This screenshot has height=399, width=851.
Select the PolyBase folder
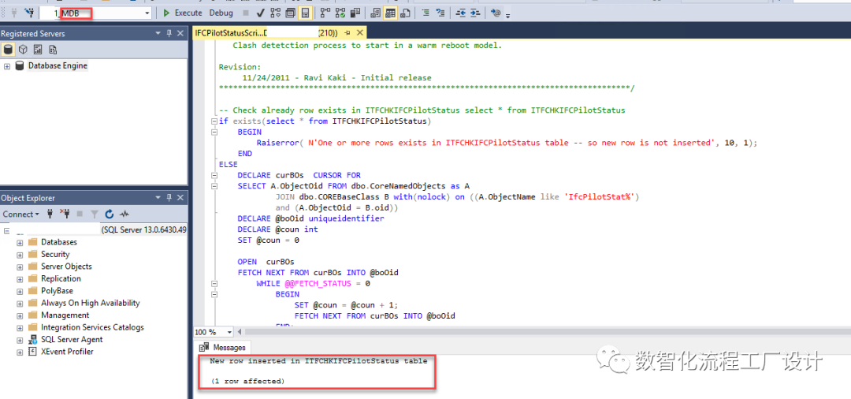[x=57, y=290]
